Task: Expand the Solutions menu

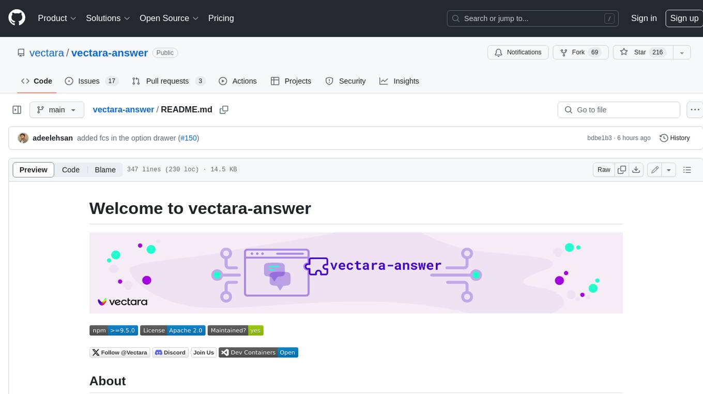Action: 107,18
